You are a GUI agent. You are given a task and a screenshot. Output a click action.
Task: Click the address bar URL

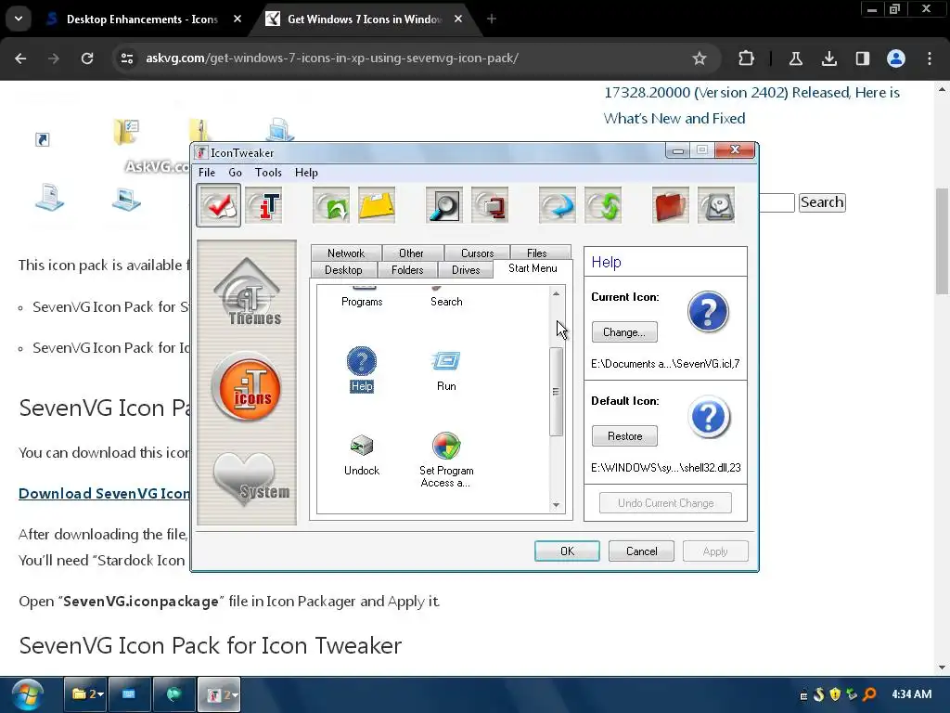click(332, 58)
